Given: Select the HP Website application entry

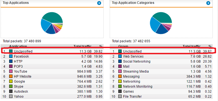Looking at the screenshot, I should pyautogui.click(x=22, y=77).
